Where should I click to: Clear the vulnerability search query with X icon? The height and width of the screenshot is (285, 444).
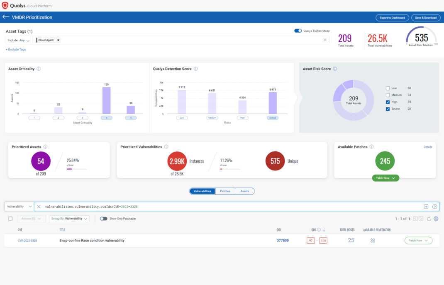click(x=39, y=206)
